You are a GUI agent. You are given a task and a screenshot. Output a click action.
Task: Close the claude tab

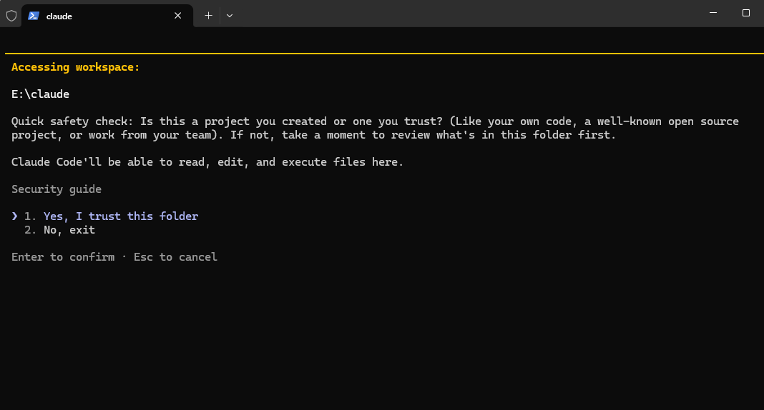[x=178, y=16]
